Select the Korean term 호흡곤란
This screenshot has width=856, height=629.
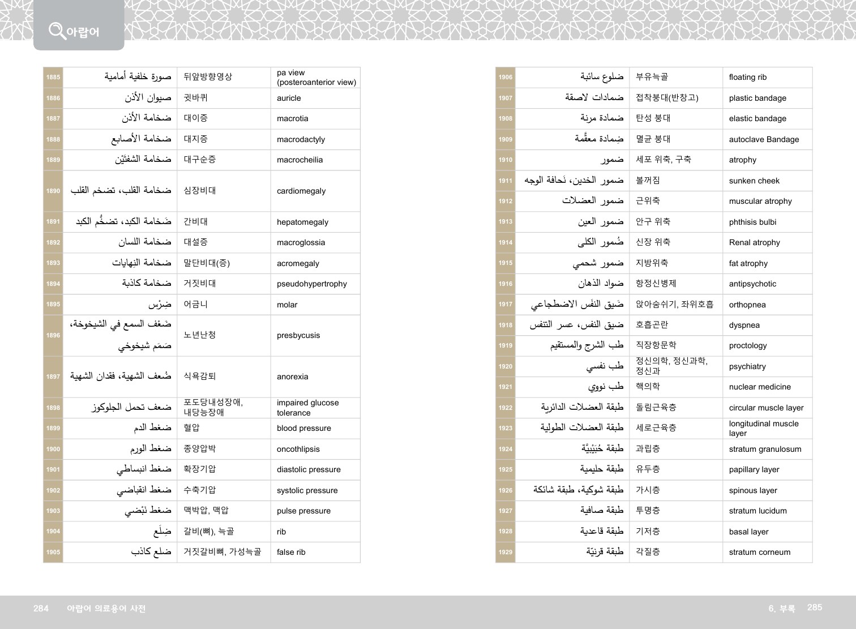tap(652, 325)
